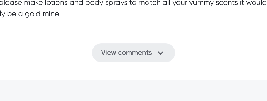Click the word "mine" ending the review
This screenshot has width=267, height=101.
tap(51, 14)
